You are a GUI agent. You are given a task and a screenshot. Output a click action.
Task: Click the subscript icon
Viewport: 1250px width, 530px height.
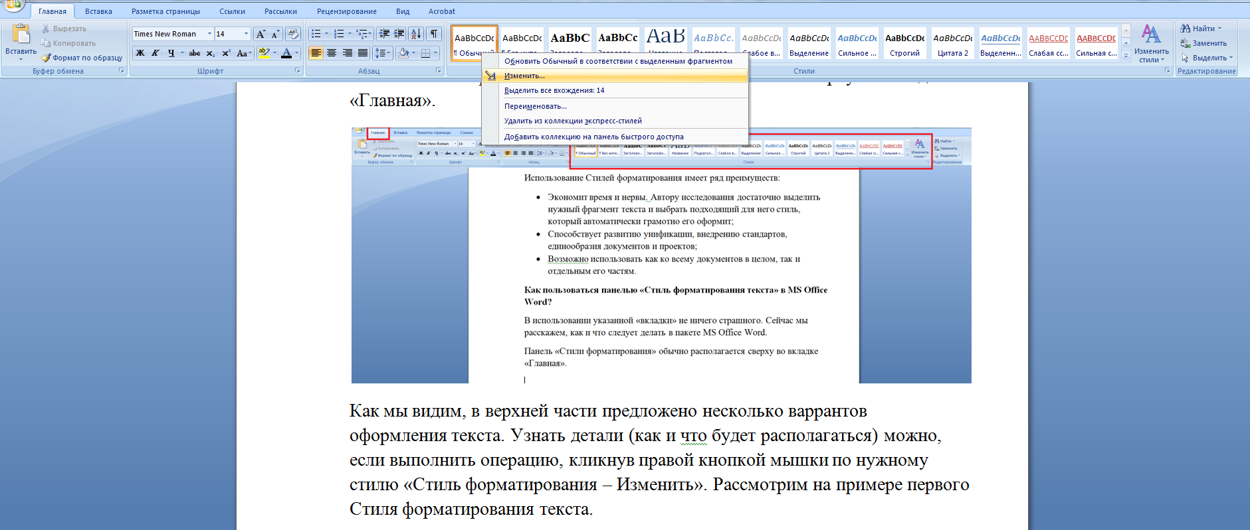click(x=210, y=53)
